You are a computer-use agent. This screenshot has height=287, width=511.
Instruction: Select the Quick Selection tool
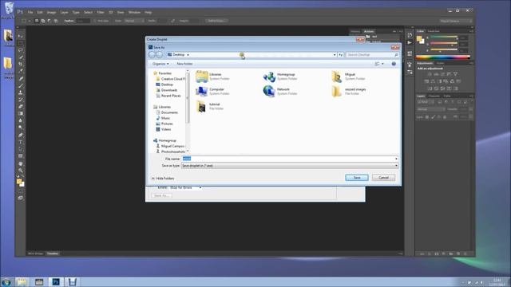pos(21,57)
